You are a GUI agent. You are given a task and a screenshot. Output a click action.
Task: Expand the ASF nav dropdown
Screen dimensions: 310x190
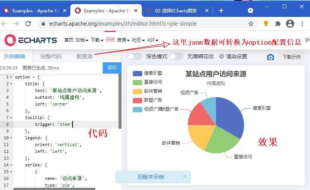point(152,40)
